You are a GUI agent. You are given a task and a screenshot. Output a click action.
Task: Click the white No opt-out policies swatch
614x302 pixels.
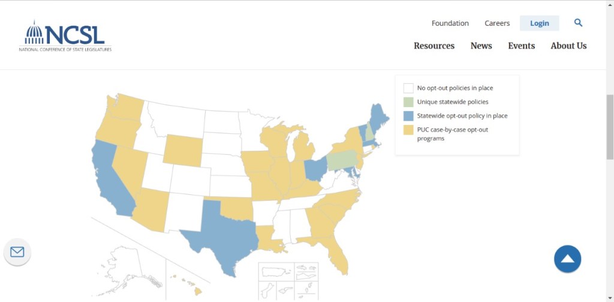408,88
